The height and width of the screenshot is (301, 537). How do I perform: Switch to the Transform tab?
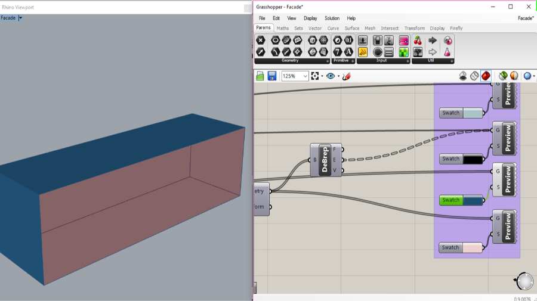(x=415, y=28)
